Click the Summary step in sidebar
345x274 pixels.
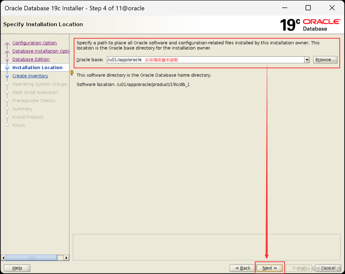point(22,109)
